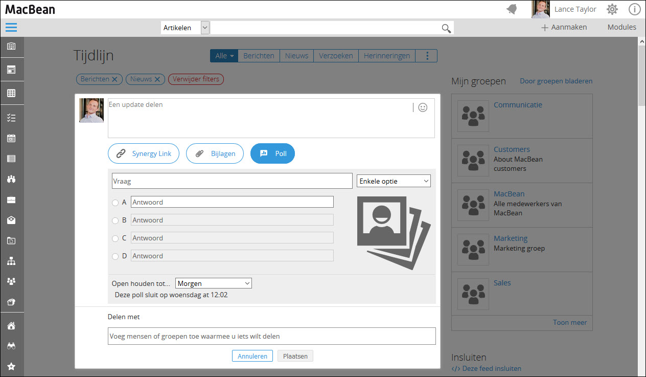
Task: Open the hamburger menu icon
Action: pyautogui.click(x=11, y=28)
